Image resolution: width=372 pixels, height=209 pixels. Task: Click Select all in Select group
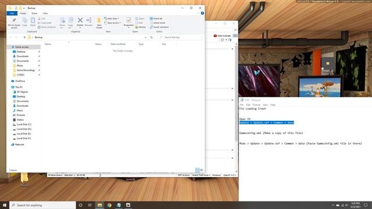click(156, 19)
